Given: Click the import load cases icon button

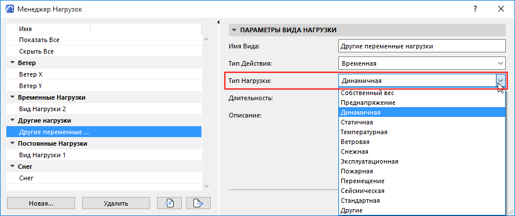Looking at the screenshot, I should [169, 203].
